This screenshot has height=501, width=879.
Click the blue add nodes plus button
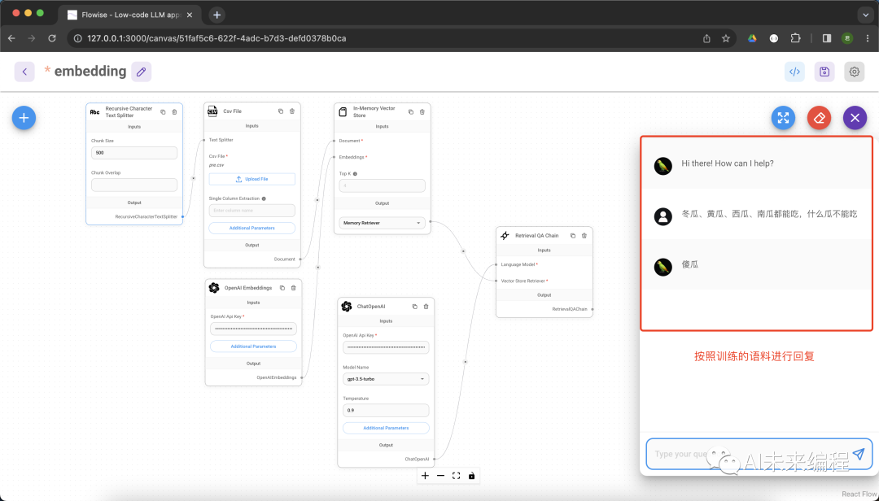coord(24,118)
